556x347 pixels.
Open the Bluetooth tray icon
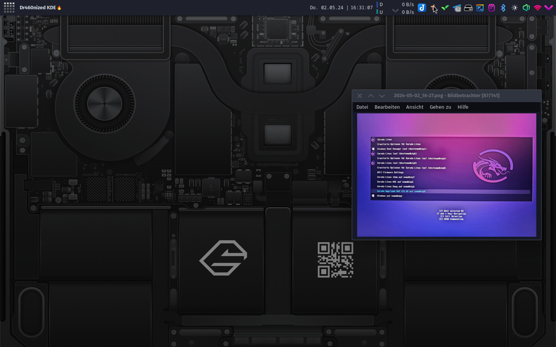click(x=503, y=8)
